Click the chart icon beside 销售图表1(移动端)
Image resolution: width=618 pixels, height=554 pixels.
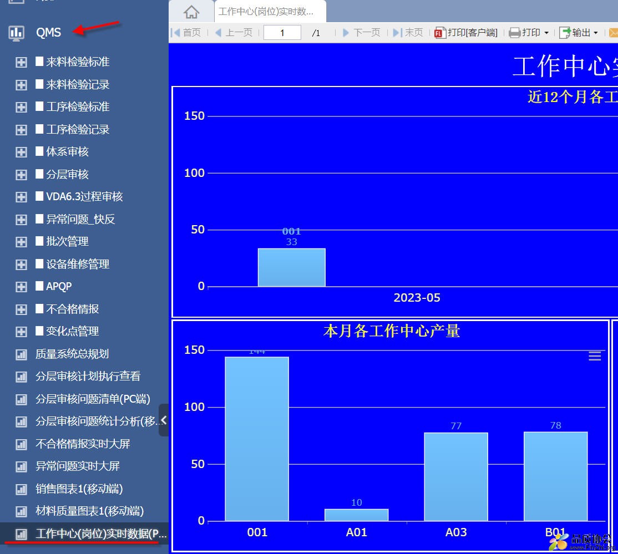[x=21, y=489]
